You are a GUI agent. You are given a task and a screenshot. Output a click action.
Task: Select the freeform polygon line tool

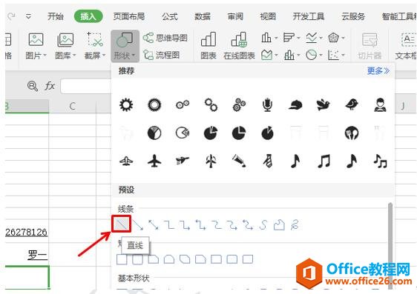pos(279,225)
